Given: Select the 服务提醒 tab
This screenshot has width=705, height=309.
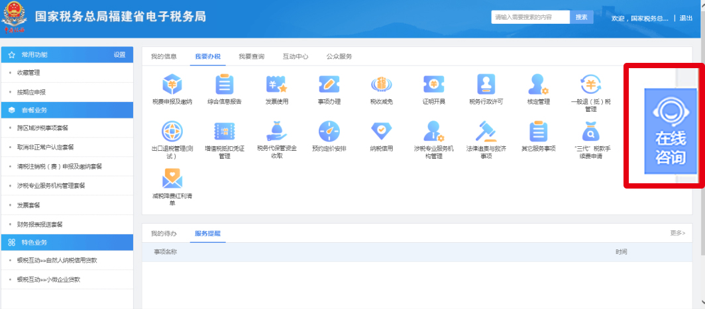Looking at the screenshot, I should 208,234.
